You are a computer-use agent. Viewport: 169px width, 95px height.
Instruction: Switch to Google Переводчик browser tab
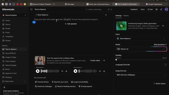(154, 4)
